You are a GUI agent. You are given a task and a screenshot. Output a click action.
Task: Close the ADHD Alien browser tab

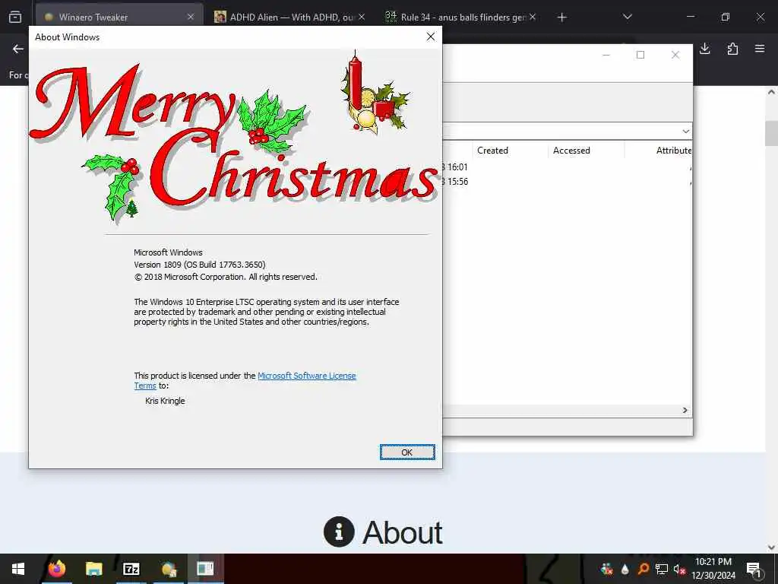pos(362,17)
